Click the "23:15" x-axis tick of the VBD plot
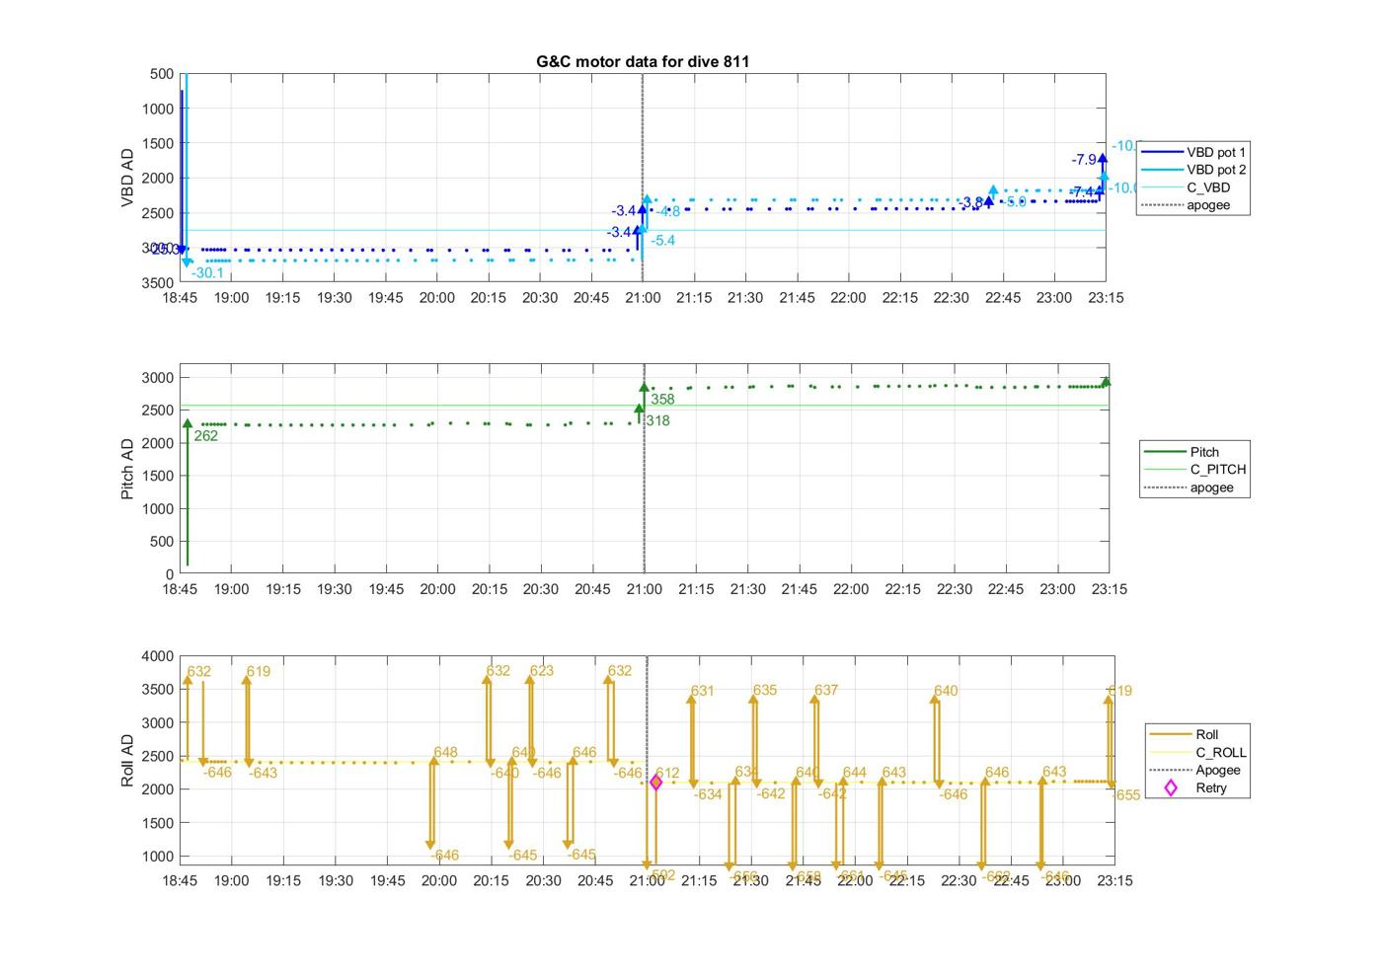Screen dimensions: 1382x973 click(1106, 298)
